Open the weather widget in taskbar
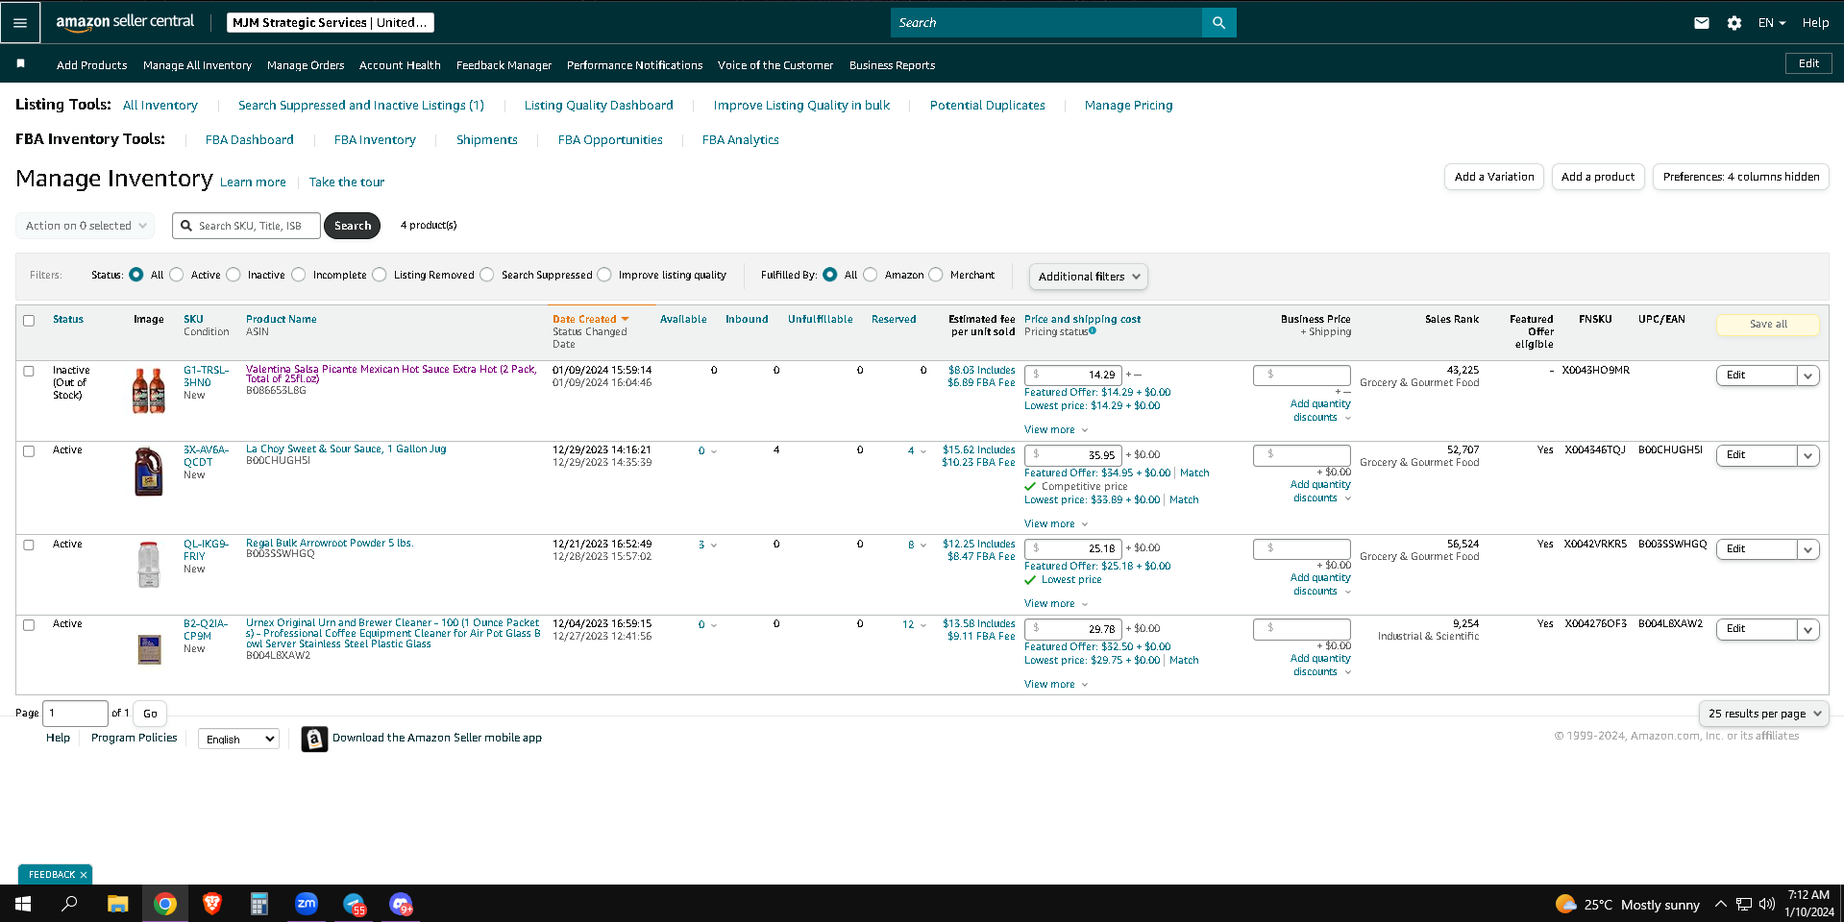Viewport: 1844px width, 922px height. 1627,904
